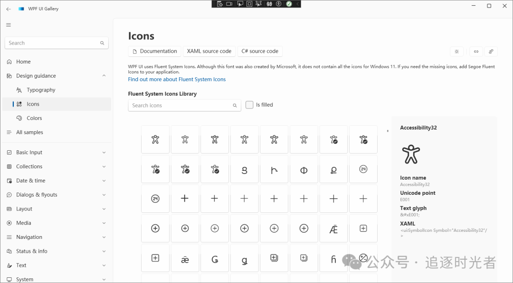Image resolution: width=513 pixels, height=283 pixels.
Task: Click the ui:SymbolIcon XAML snippet text
Action: [x=444, y=232]
